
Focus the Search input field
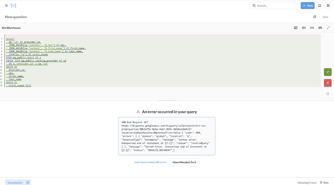(273, 5)
